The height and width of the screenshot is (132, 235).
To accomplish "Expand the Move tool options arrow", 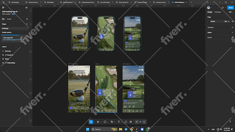I will pos(94,122).
